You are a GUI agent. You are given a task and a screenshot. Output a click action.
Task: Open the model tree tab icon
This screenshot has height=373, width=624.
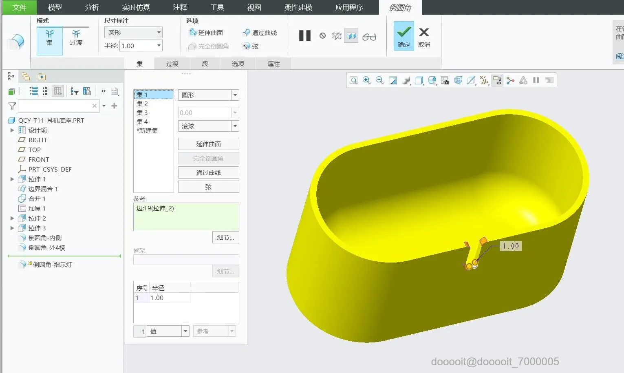pos(11,76)
